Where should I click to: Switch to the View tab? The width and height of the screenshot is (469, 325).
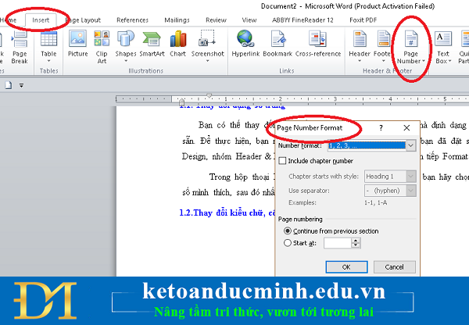tap(249, 20)
